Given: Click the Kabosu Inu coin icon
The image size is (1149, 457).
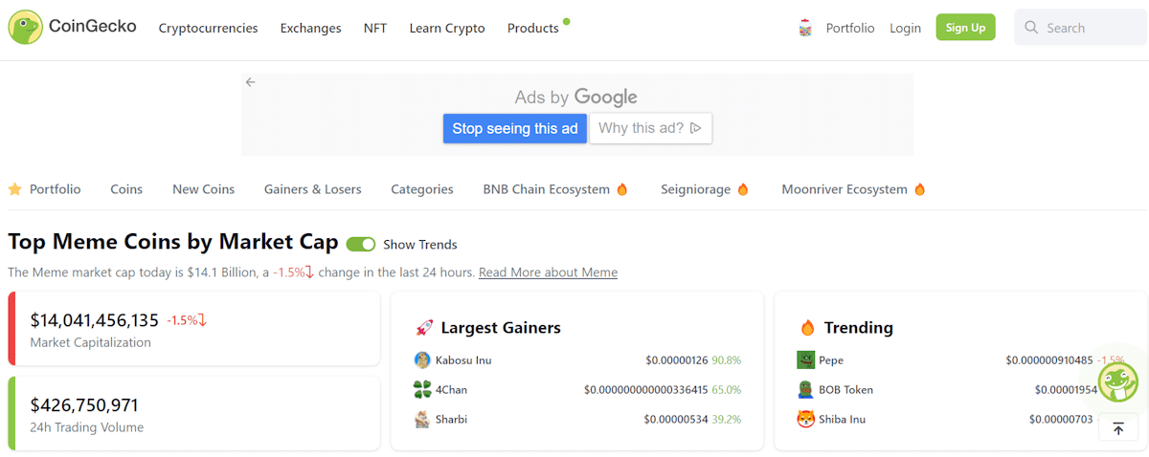Looking at the screenshot, I should 422,360.
